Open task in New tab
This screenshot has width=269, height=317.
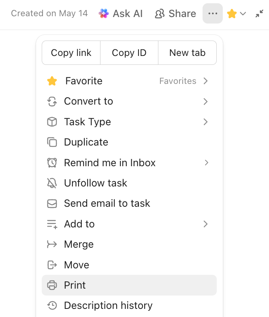pyautogui.click(x=187, y=53)
